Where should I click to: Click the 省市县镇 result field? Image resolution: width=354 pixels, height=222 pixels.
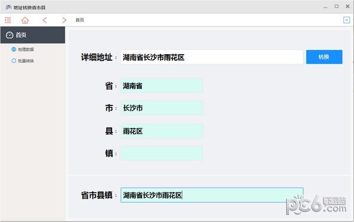click(x=212, y=195)
